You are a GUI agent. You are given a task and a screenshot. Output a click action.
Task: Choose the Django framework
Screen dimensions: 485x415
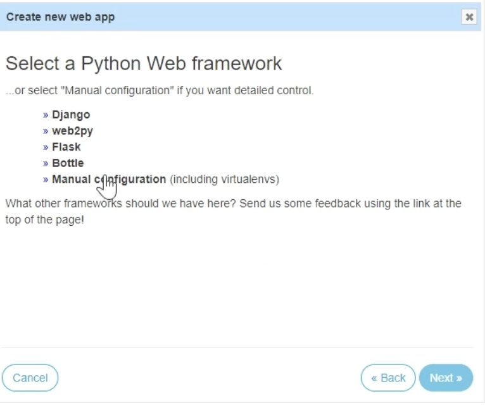point(71,115)
